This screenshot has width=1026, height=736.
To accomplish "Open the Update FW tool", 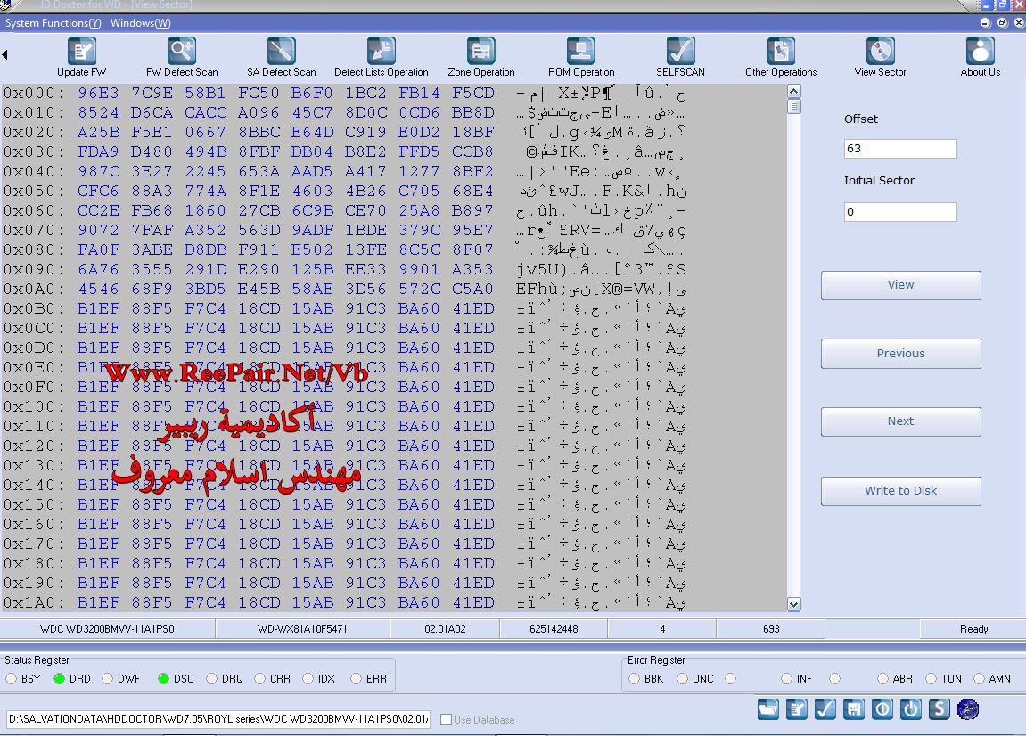I will tap(81, 52).
